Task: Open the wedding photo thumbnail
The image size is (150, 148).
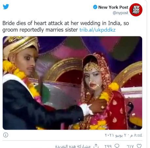Action: pyautogui.click(x=72, y=83)
